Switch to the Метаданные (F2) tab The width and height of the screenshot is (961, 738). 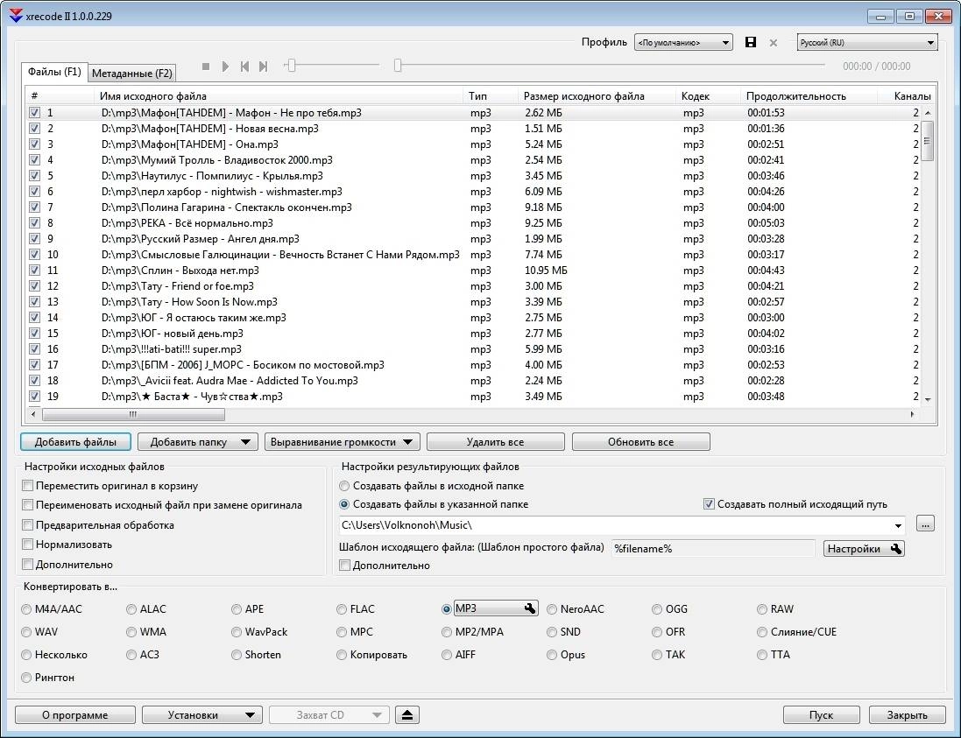pyautogui.click(x=131, y=74)
